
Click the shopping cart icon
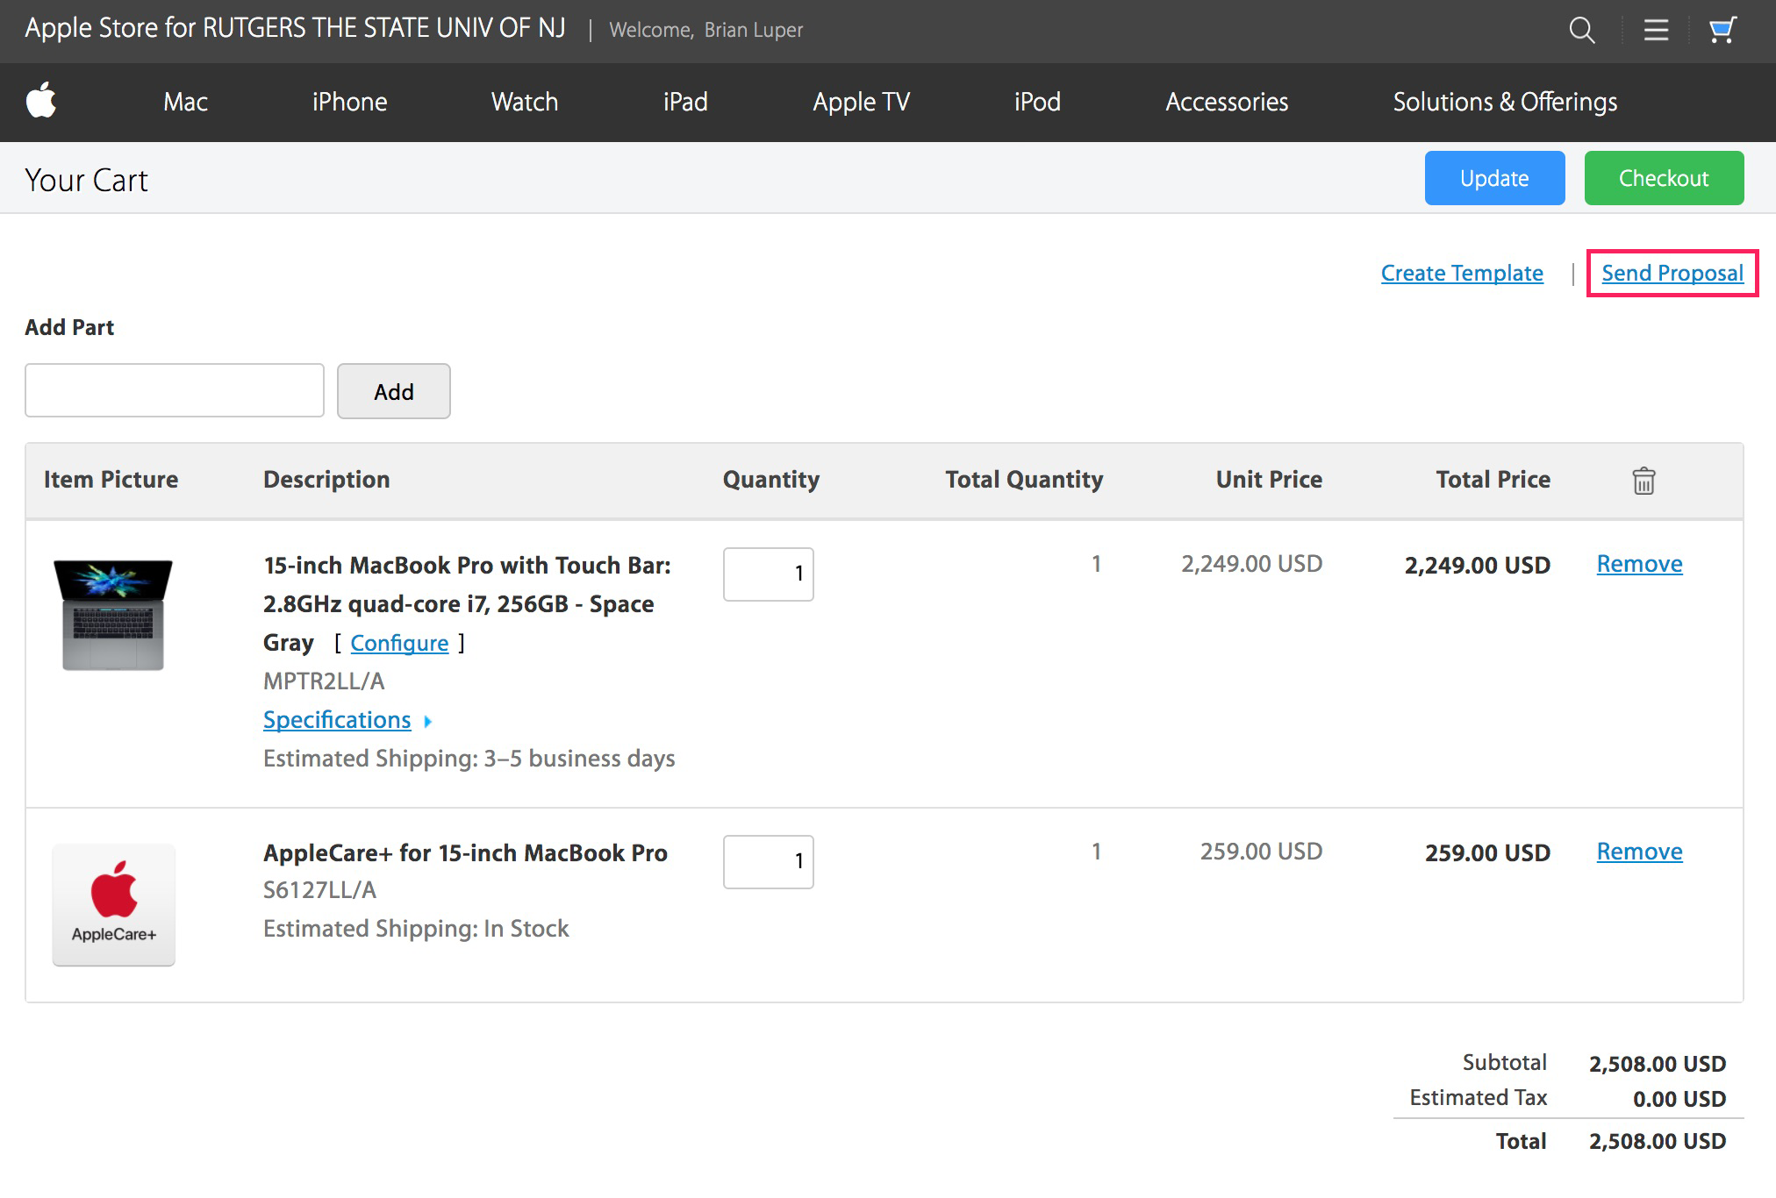(x=1722, y=31)
